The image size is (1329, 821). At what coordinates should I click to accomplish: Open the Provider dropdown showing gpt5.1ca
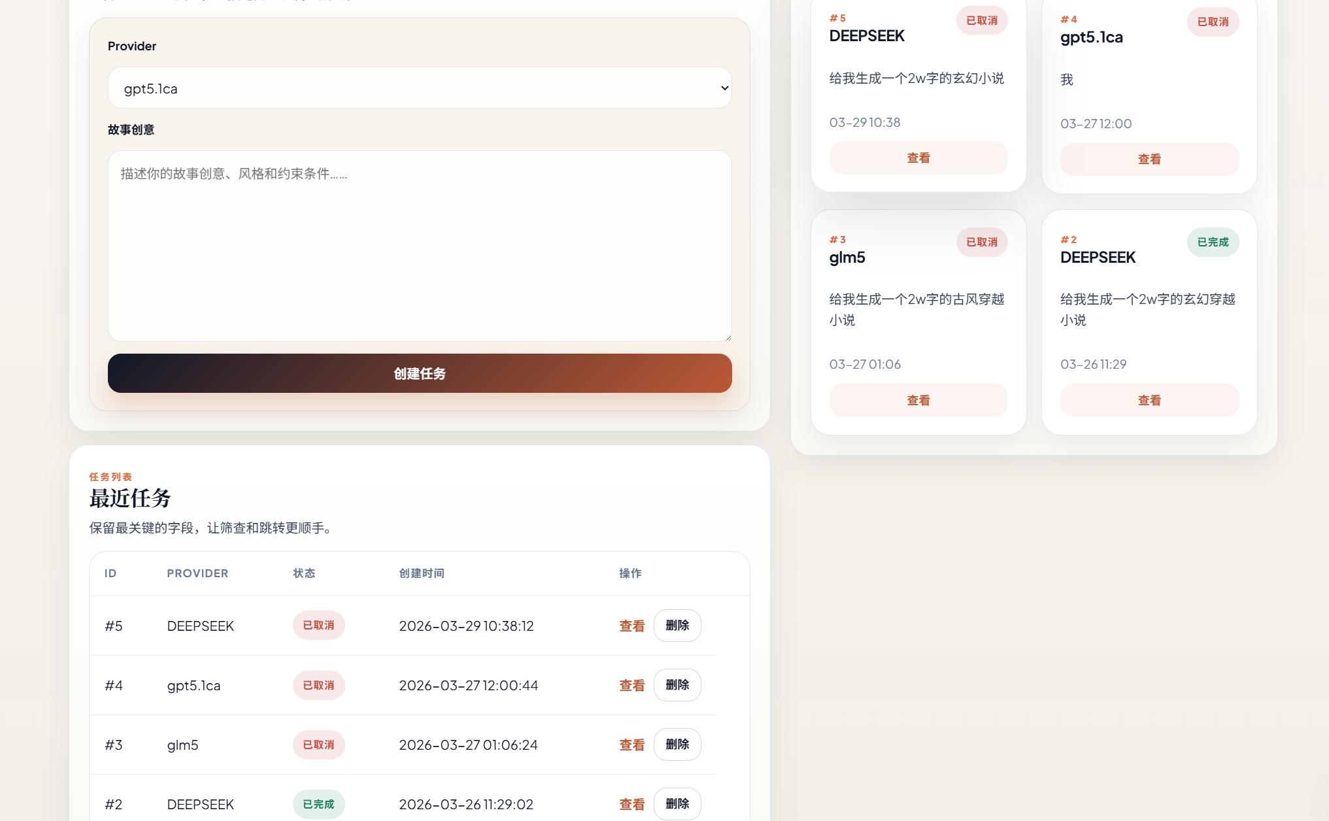coord(419,88)
